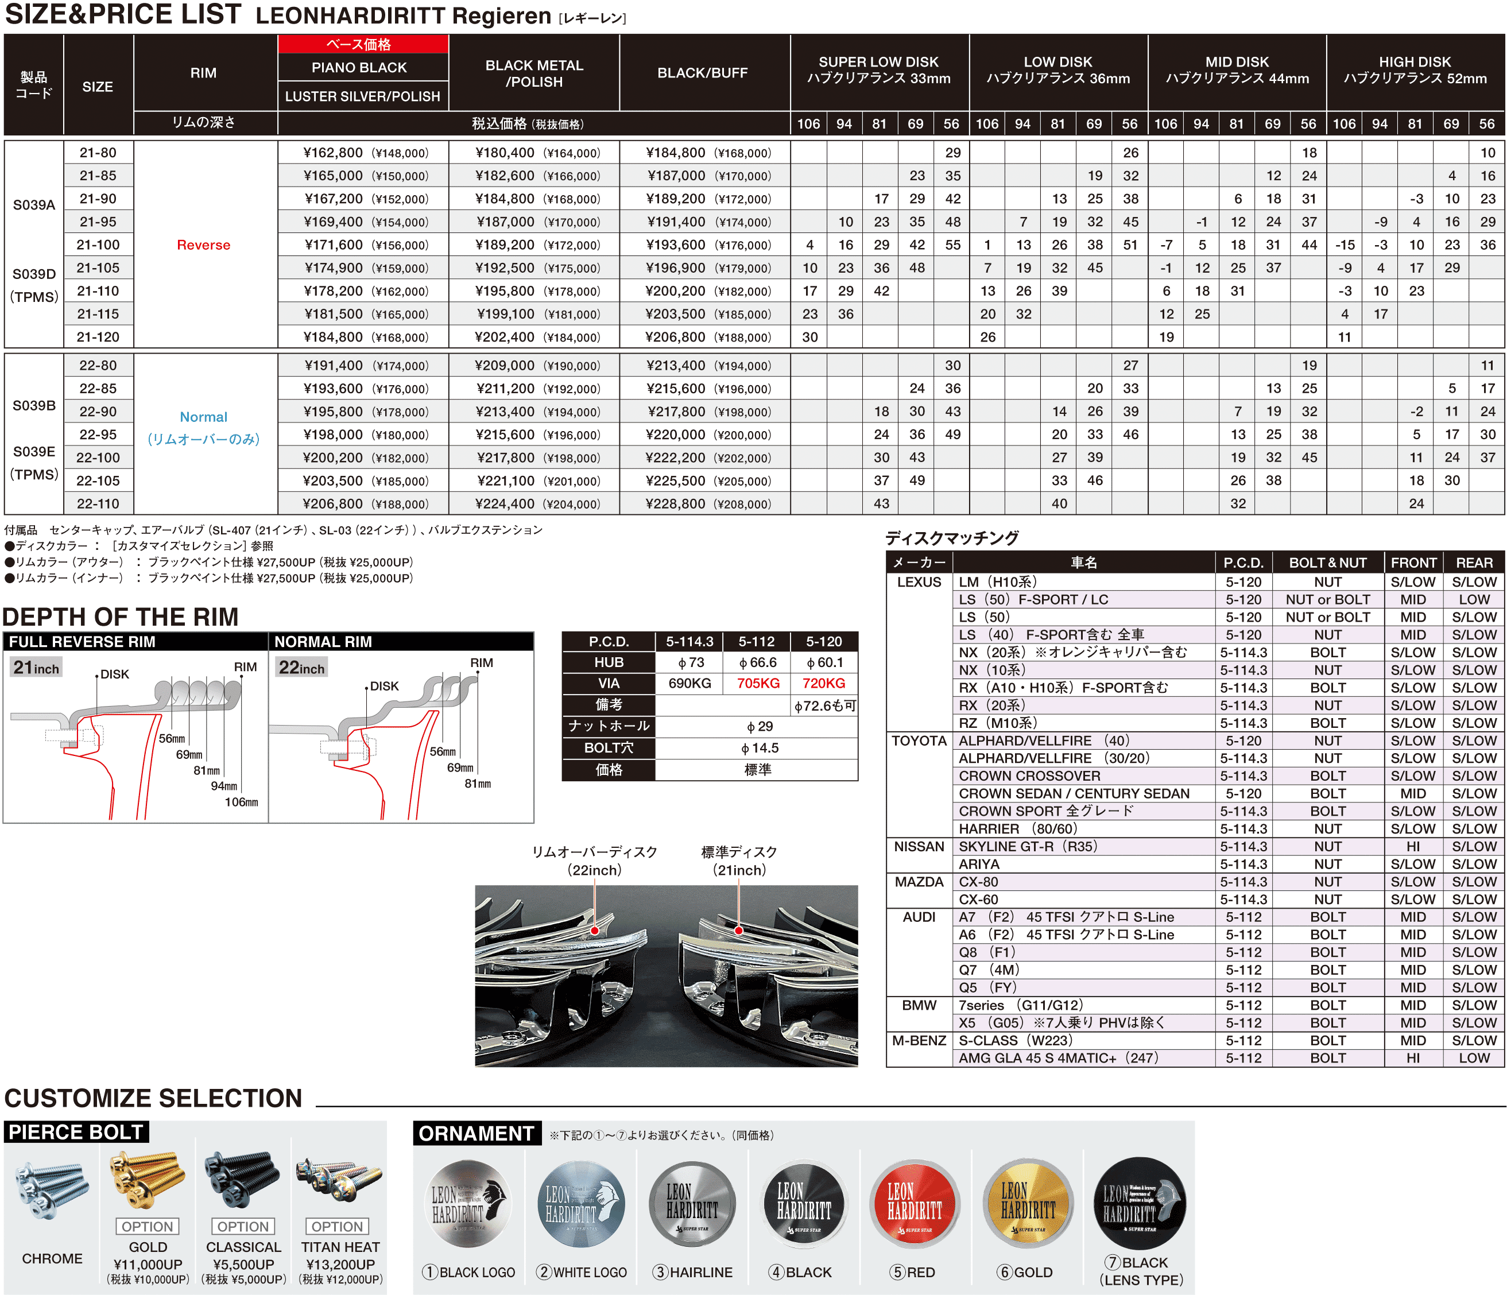This screenshot has width=1507, height=1295.
Task: Click the red 720KG VIA value
Action: pyautogui.click(x=824, y=684)
